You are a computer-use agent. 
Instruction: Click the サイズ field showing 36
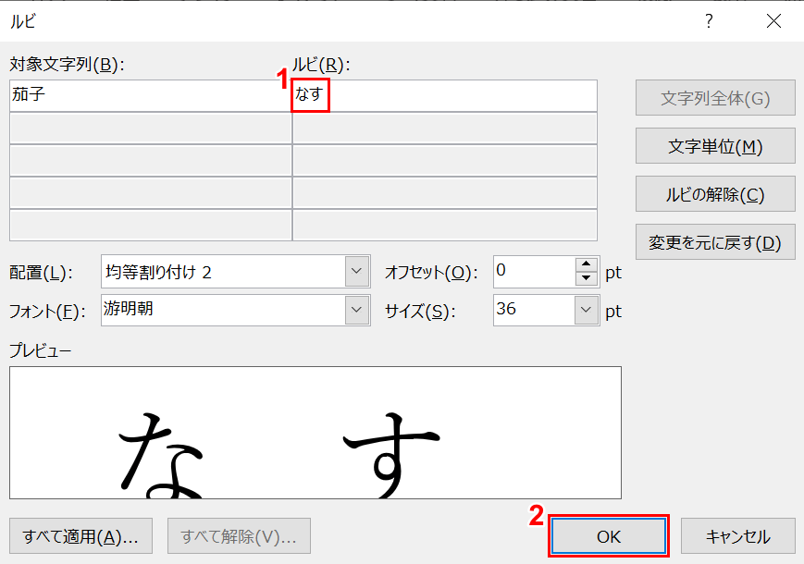click(x=534, y=310)
